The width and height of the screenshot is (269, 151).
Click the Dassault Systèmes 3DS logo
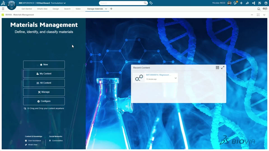pyautogui.click(x=3, y=3)
